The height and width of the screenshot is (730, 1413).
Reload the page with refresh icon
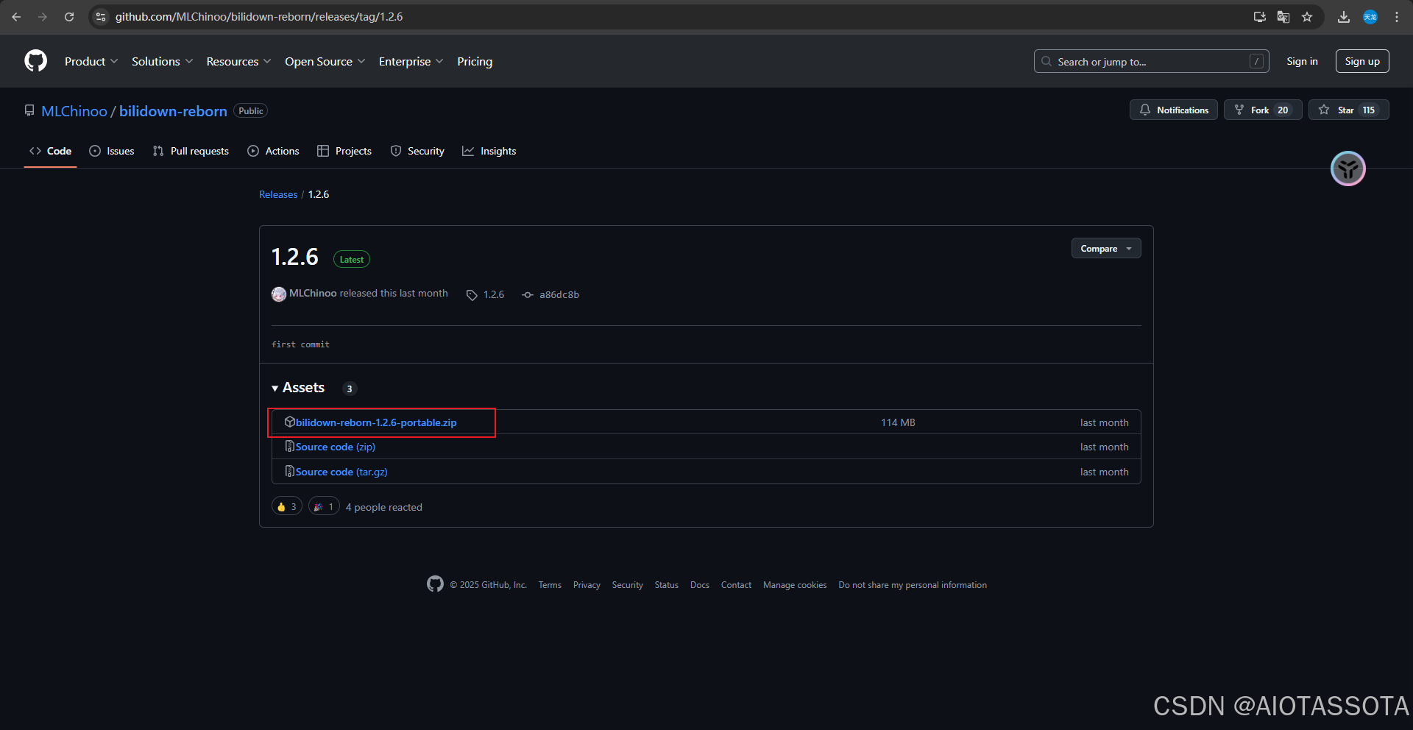[x=69, y=17]
